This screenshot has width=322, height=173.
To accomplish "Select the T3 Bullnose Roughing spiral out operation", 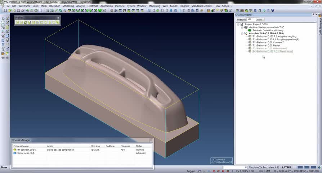I will pyautogui.click(x=276, y=39).
